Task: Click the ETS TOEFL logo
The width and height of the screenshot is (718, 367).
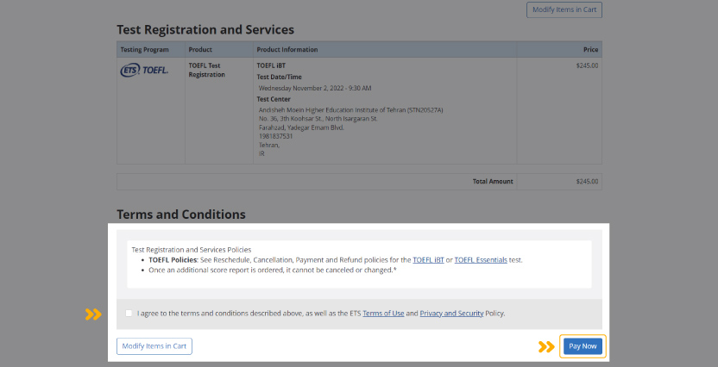Action: [144, 70]
